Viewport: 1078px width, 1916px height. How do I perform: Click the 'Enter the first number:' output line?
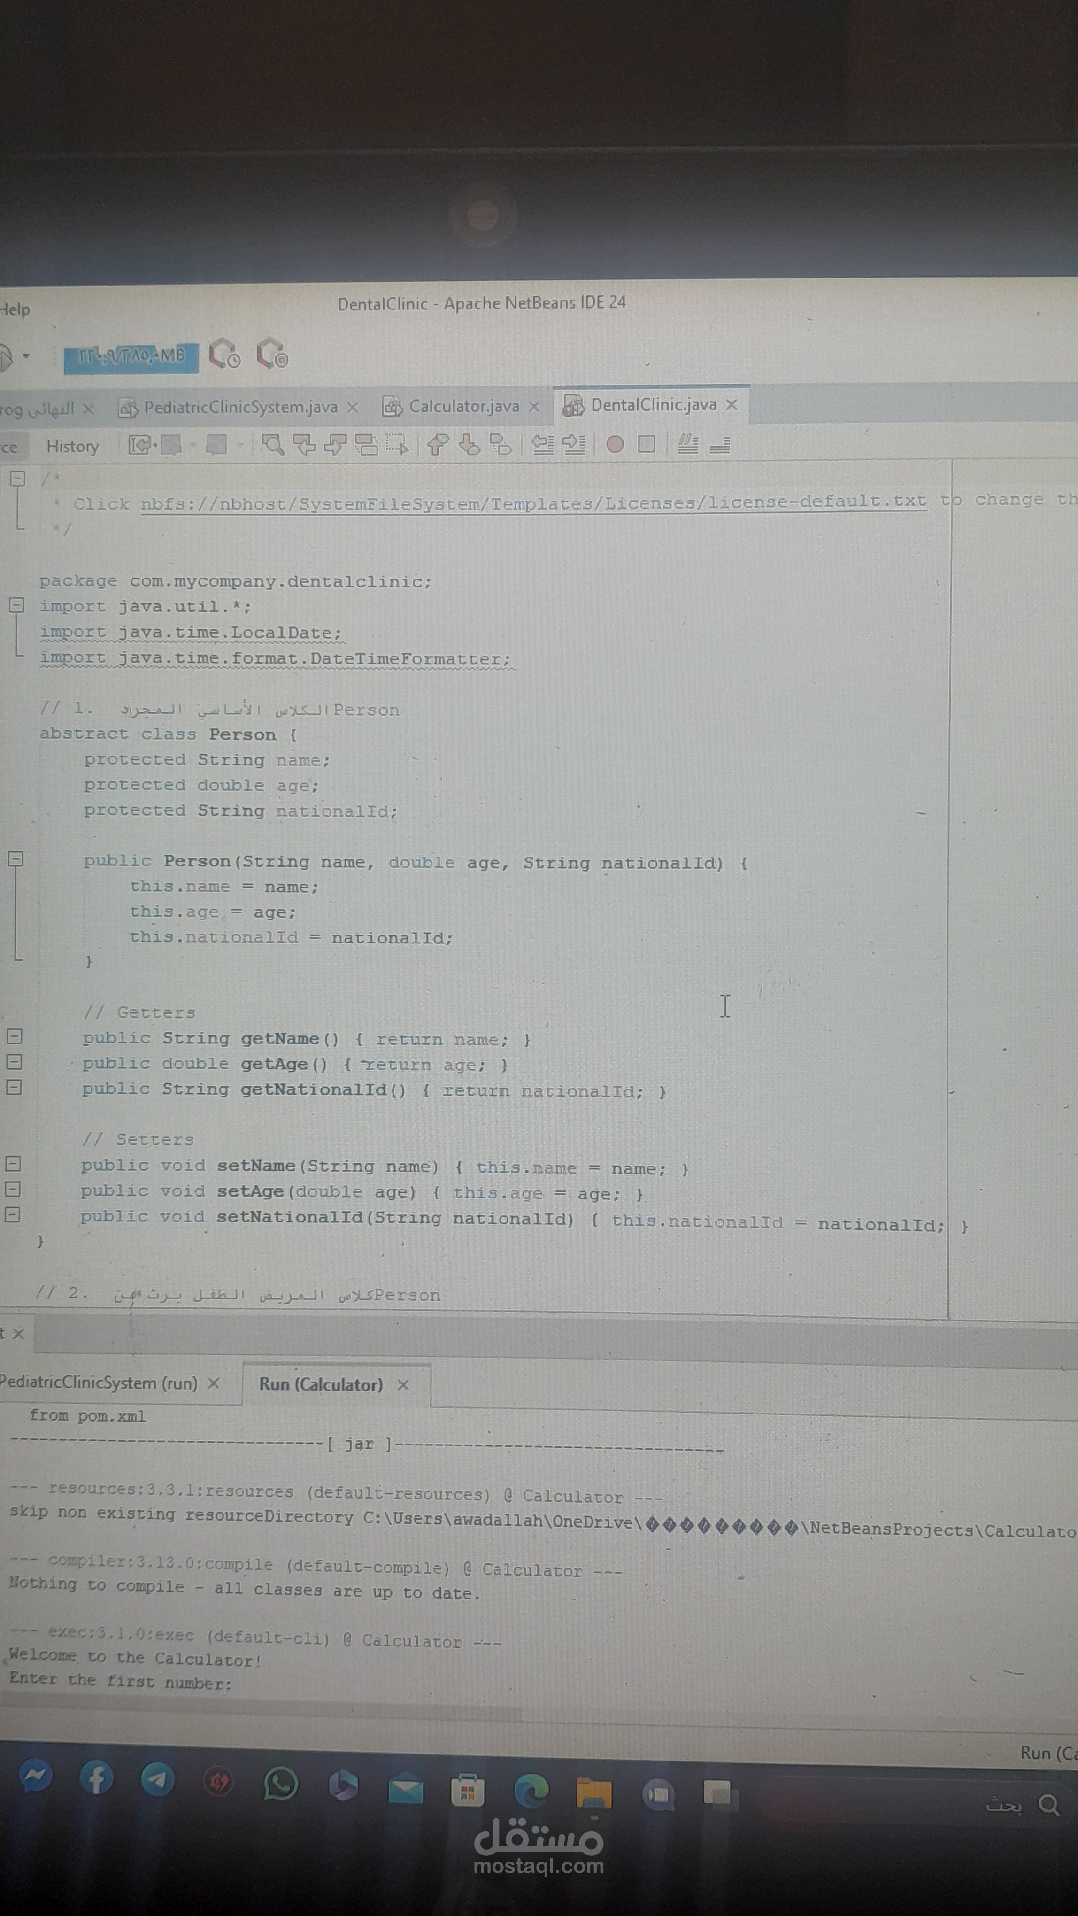pos(121,1682)
